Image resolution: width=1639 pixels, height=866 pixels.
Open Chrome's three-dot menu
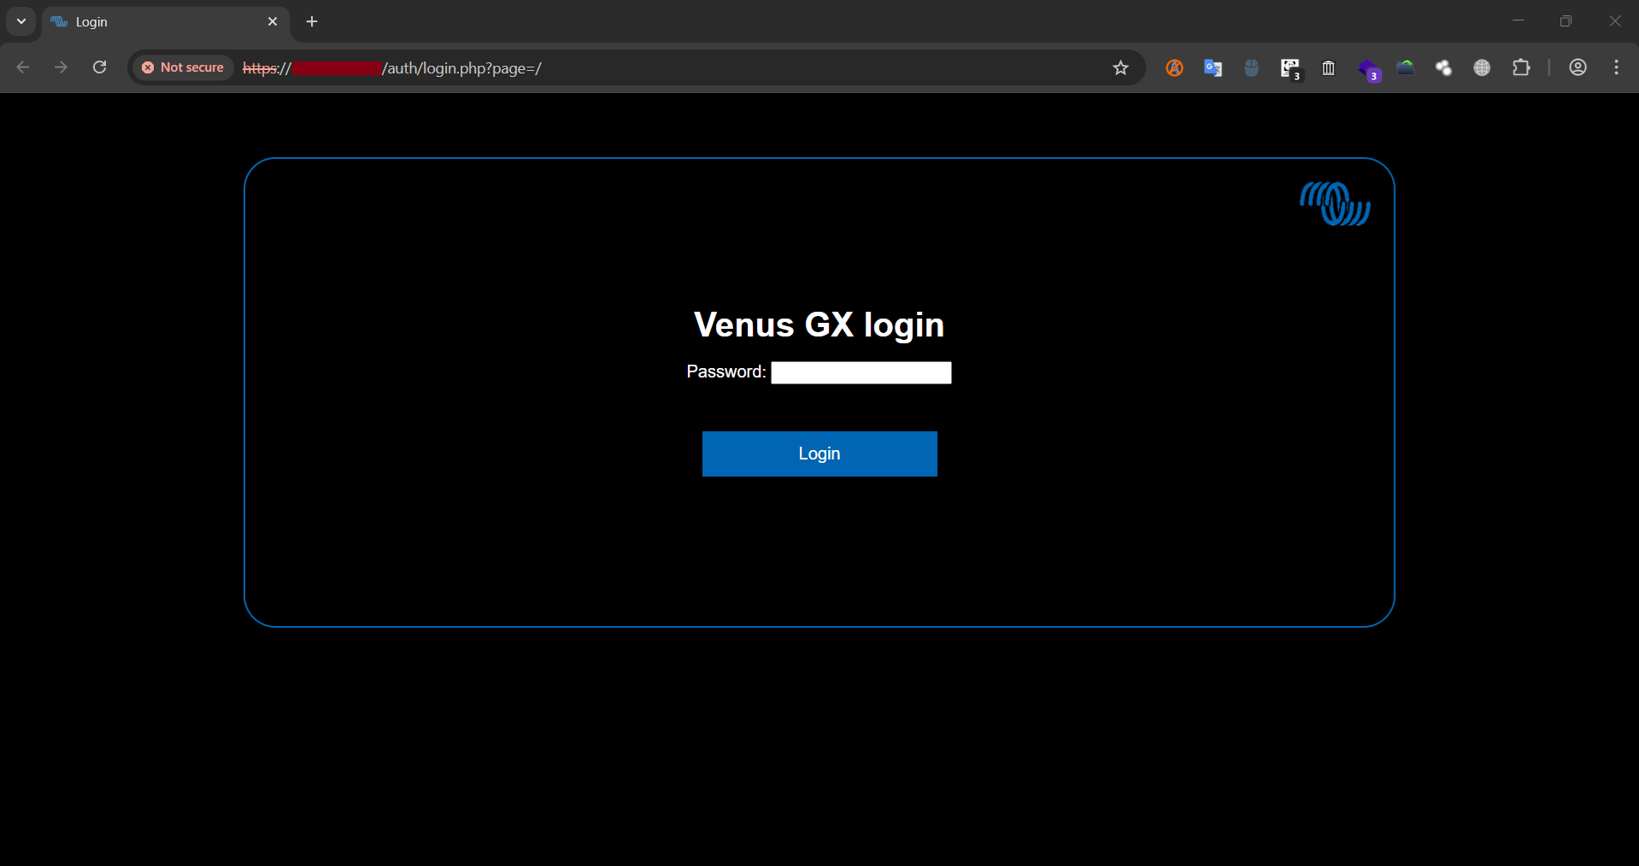(x=1616, y=67)
